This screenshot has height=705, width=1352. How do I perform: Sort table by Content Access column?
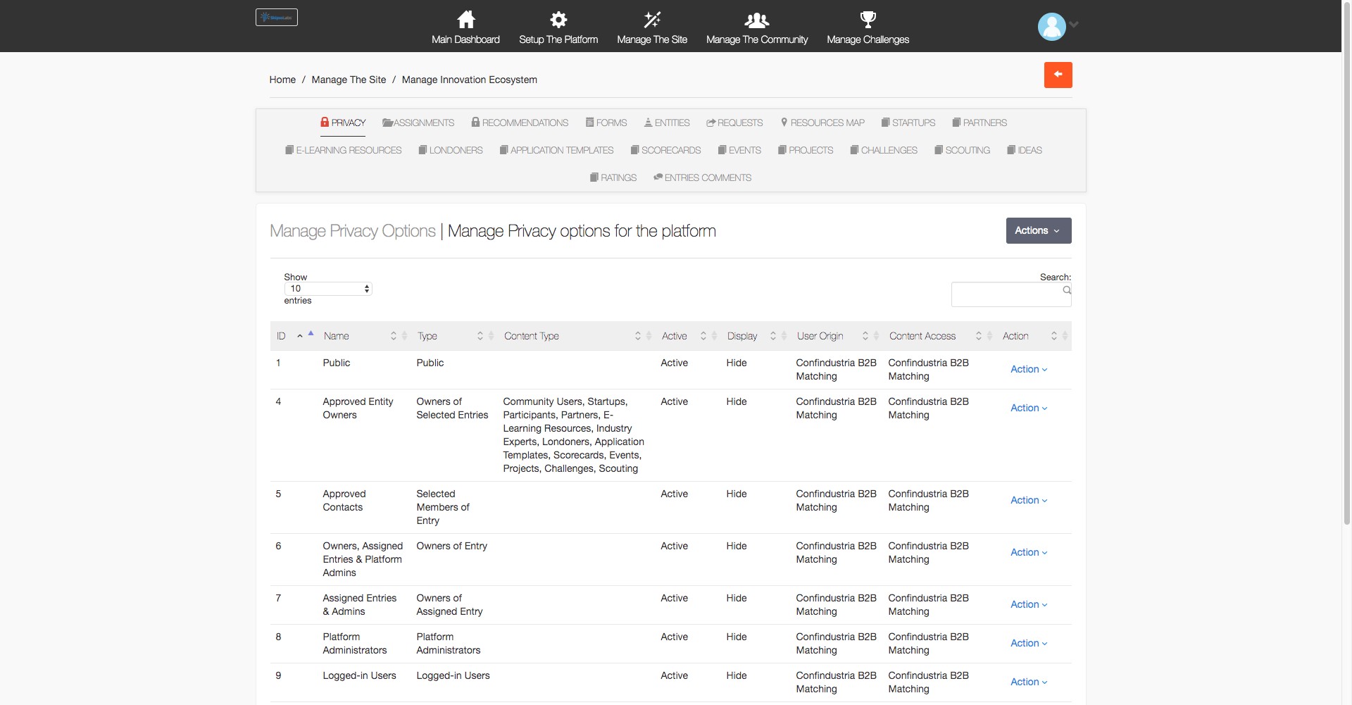click(x=940, y=336)
